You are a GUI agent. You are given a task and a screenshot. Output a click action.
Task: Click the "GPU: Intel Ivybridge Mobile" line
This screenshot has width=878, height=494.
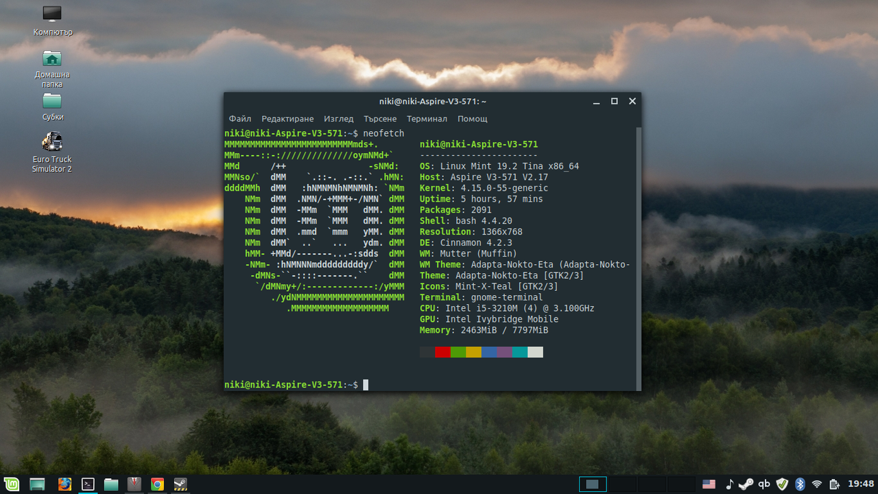(x=489, y=320)
